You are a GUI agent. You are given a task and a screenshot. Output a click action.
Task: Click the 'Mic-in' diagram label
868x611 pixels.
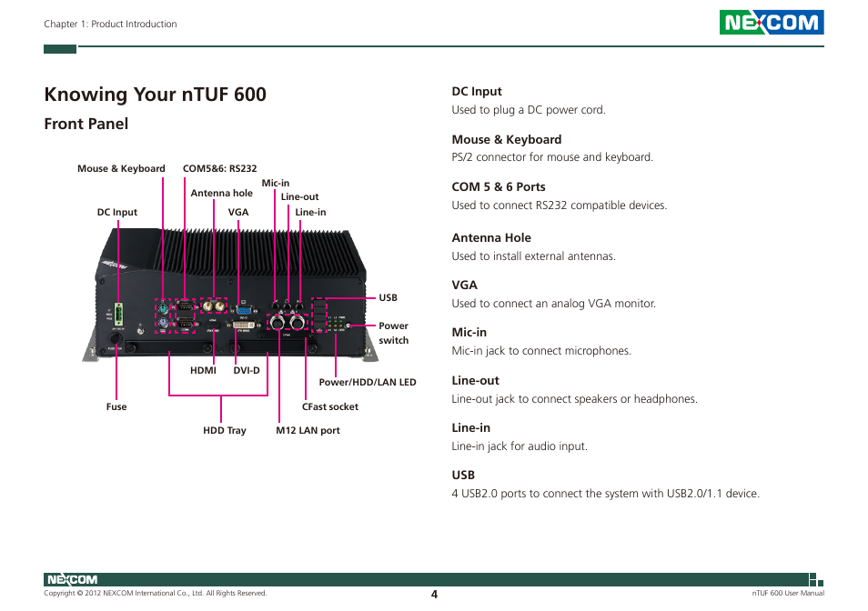point(275,183)
